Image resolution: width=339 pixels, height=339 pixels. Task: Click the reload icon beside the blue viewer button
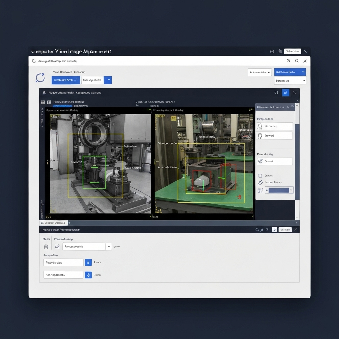pyautogui.click(x=276, y=93)
